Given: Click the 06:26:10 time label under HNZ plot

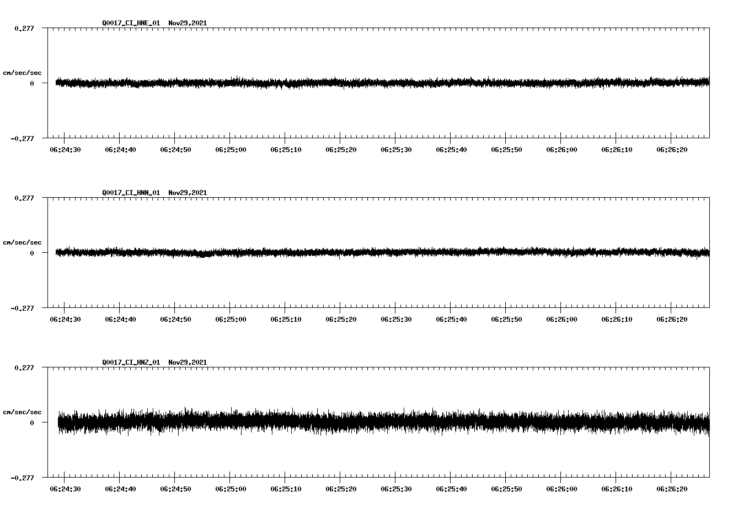Looking at the screenshot, I should tap(617, 489).
